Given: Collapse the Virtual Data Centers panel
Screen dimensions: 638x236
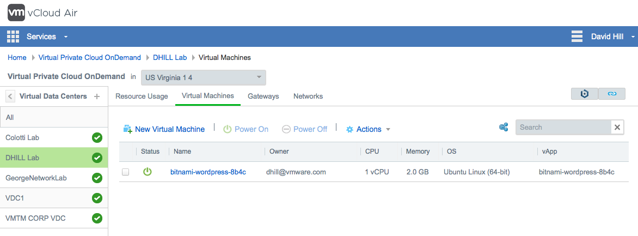Looking at the screenshot, I should (x=10, y=96).
